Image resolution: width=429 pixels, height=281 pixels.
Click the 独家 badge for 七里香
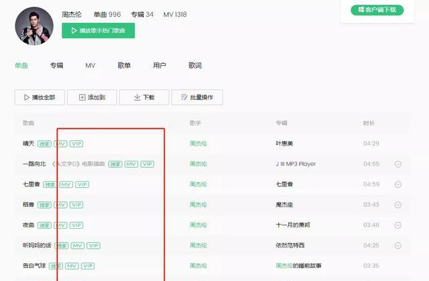click(50, 184)
